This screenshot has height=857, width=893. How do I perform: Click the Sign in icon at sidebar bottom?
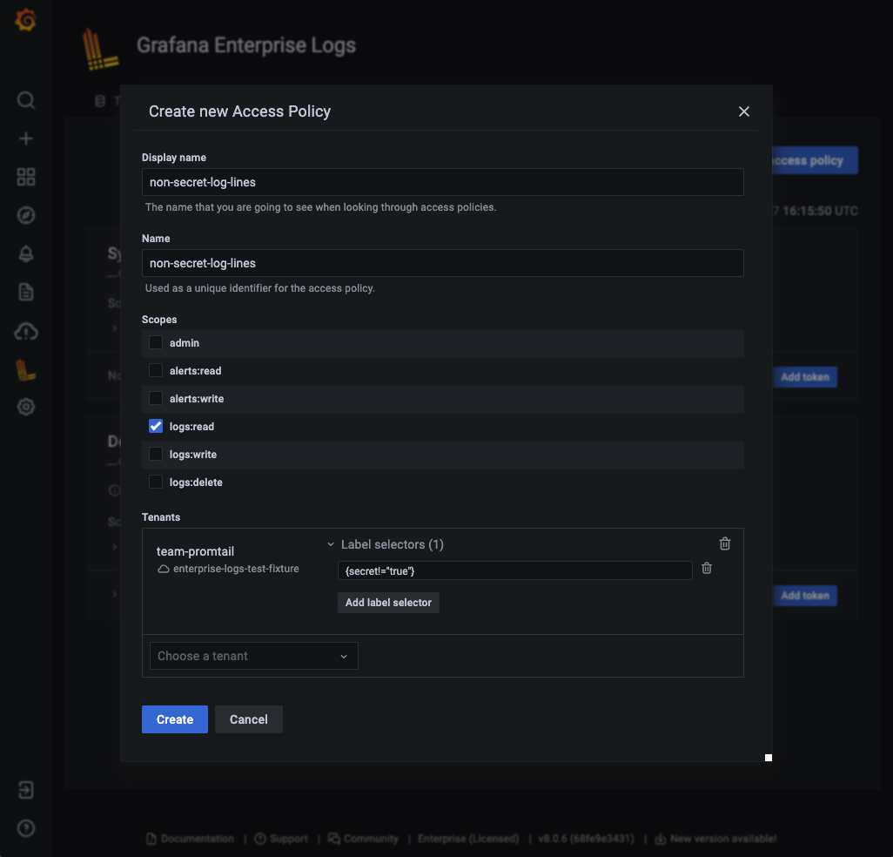(25, 789)
